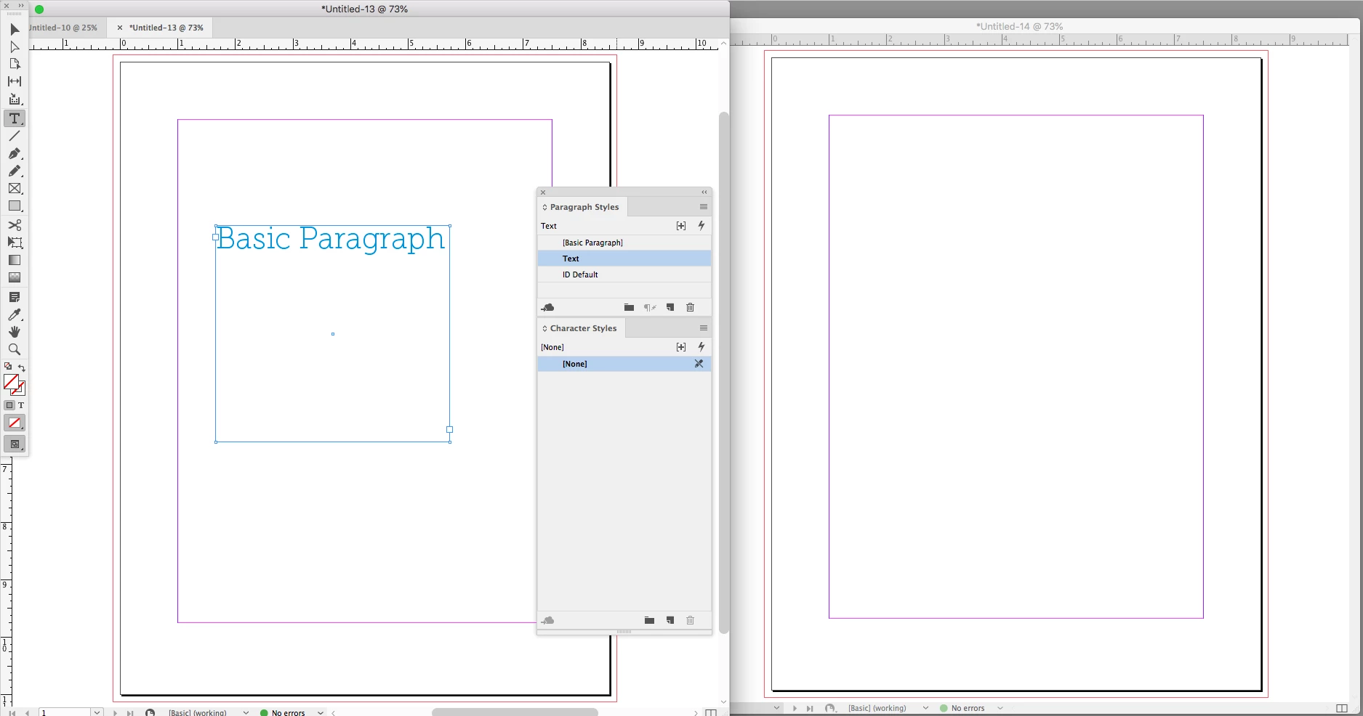Open Character Styles panel menu
Image resolution: width=1363 pixels, height=716 pixels.
704,328
